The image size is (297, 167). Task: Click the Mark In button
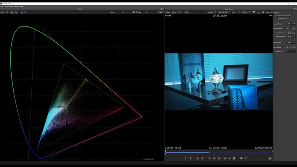click(186, 158)
